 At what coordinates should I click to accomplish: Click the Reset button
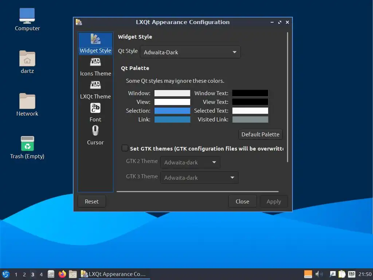click(x=92, y=201)
